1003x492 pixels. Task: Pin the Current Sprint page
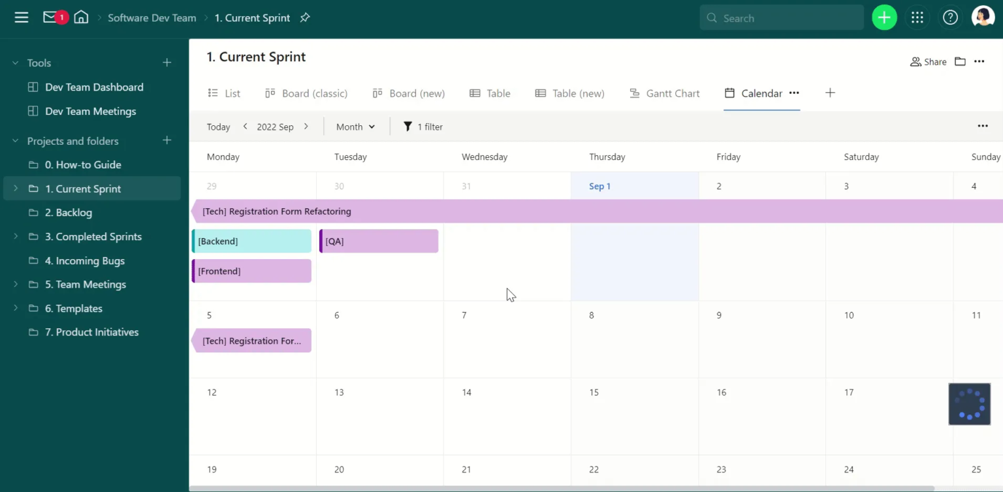(305, 18)
